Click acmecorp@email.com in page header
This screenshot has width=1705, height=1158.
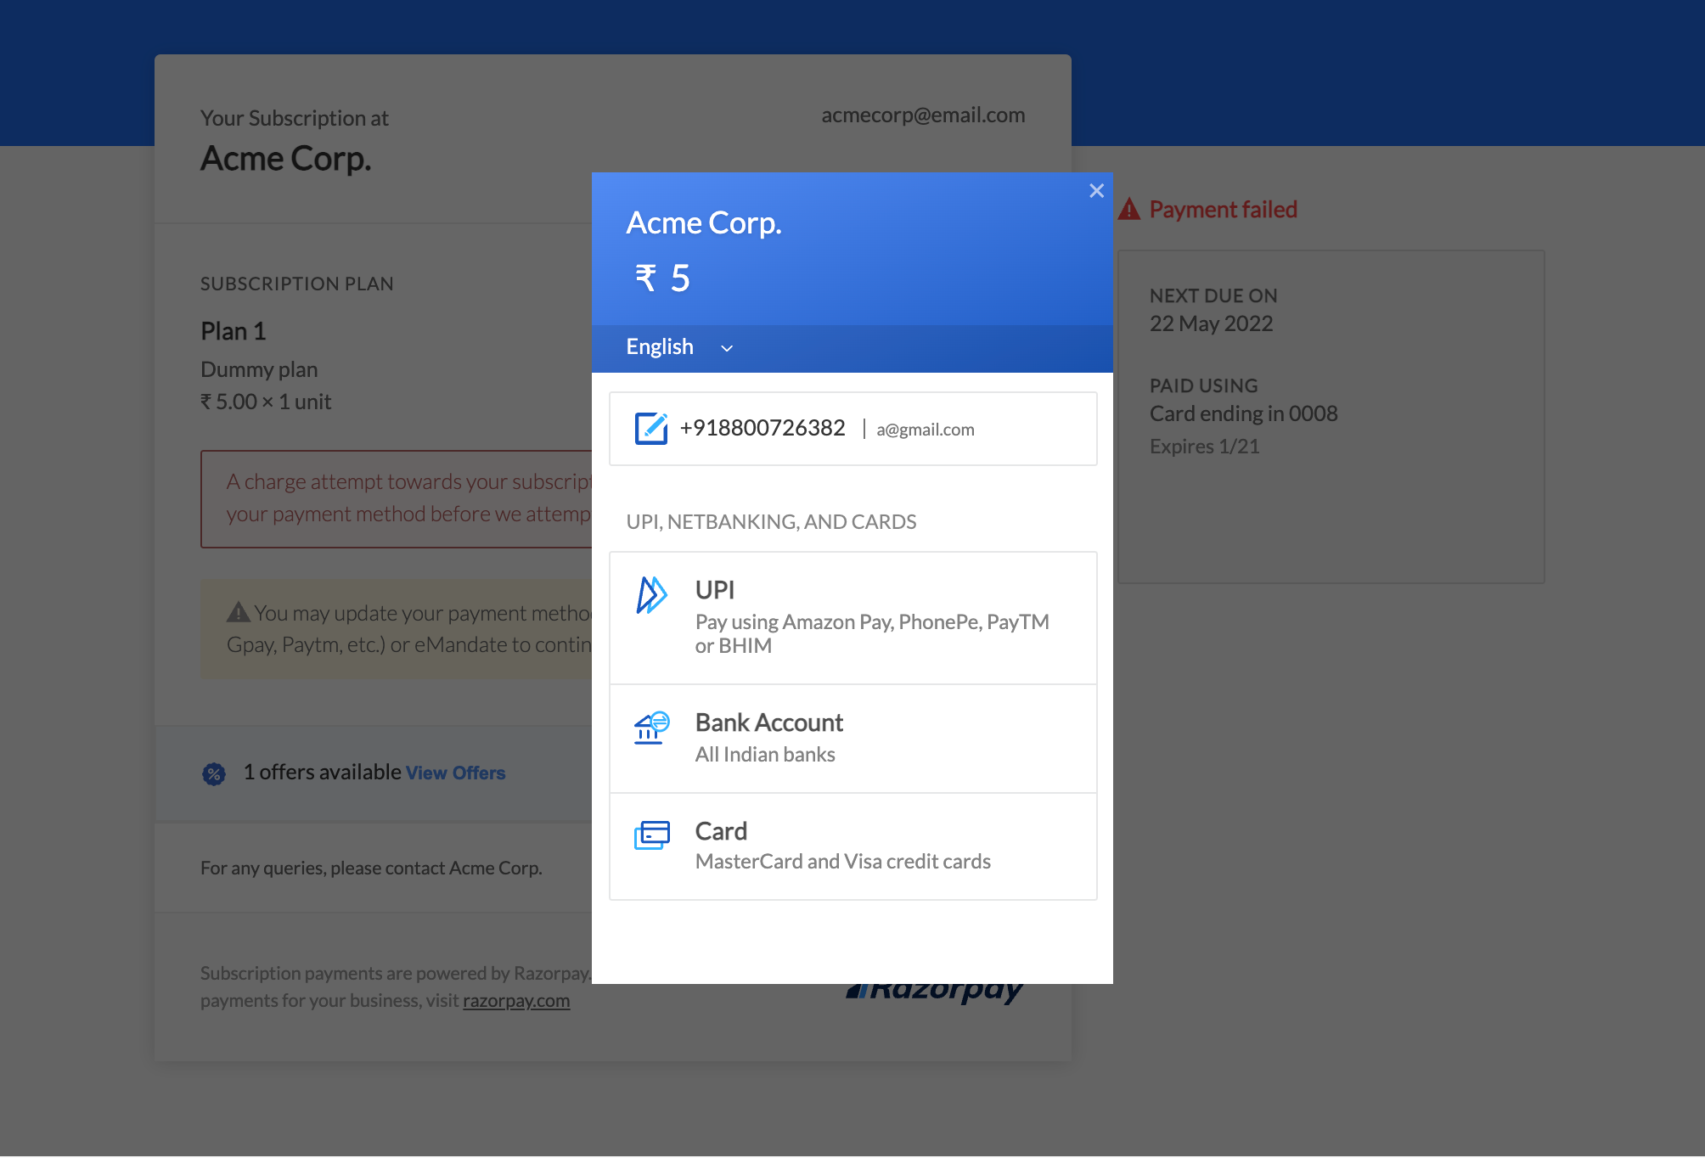(x=923, y=115)
